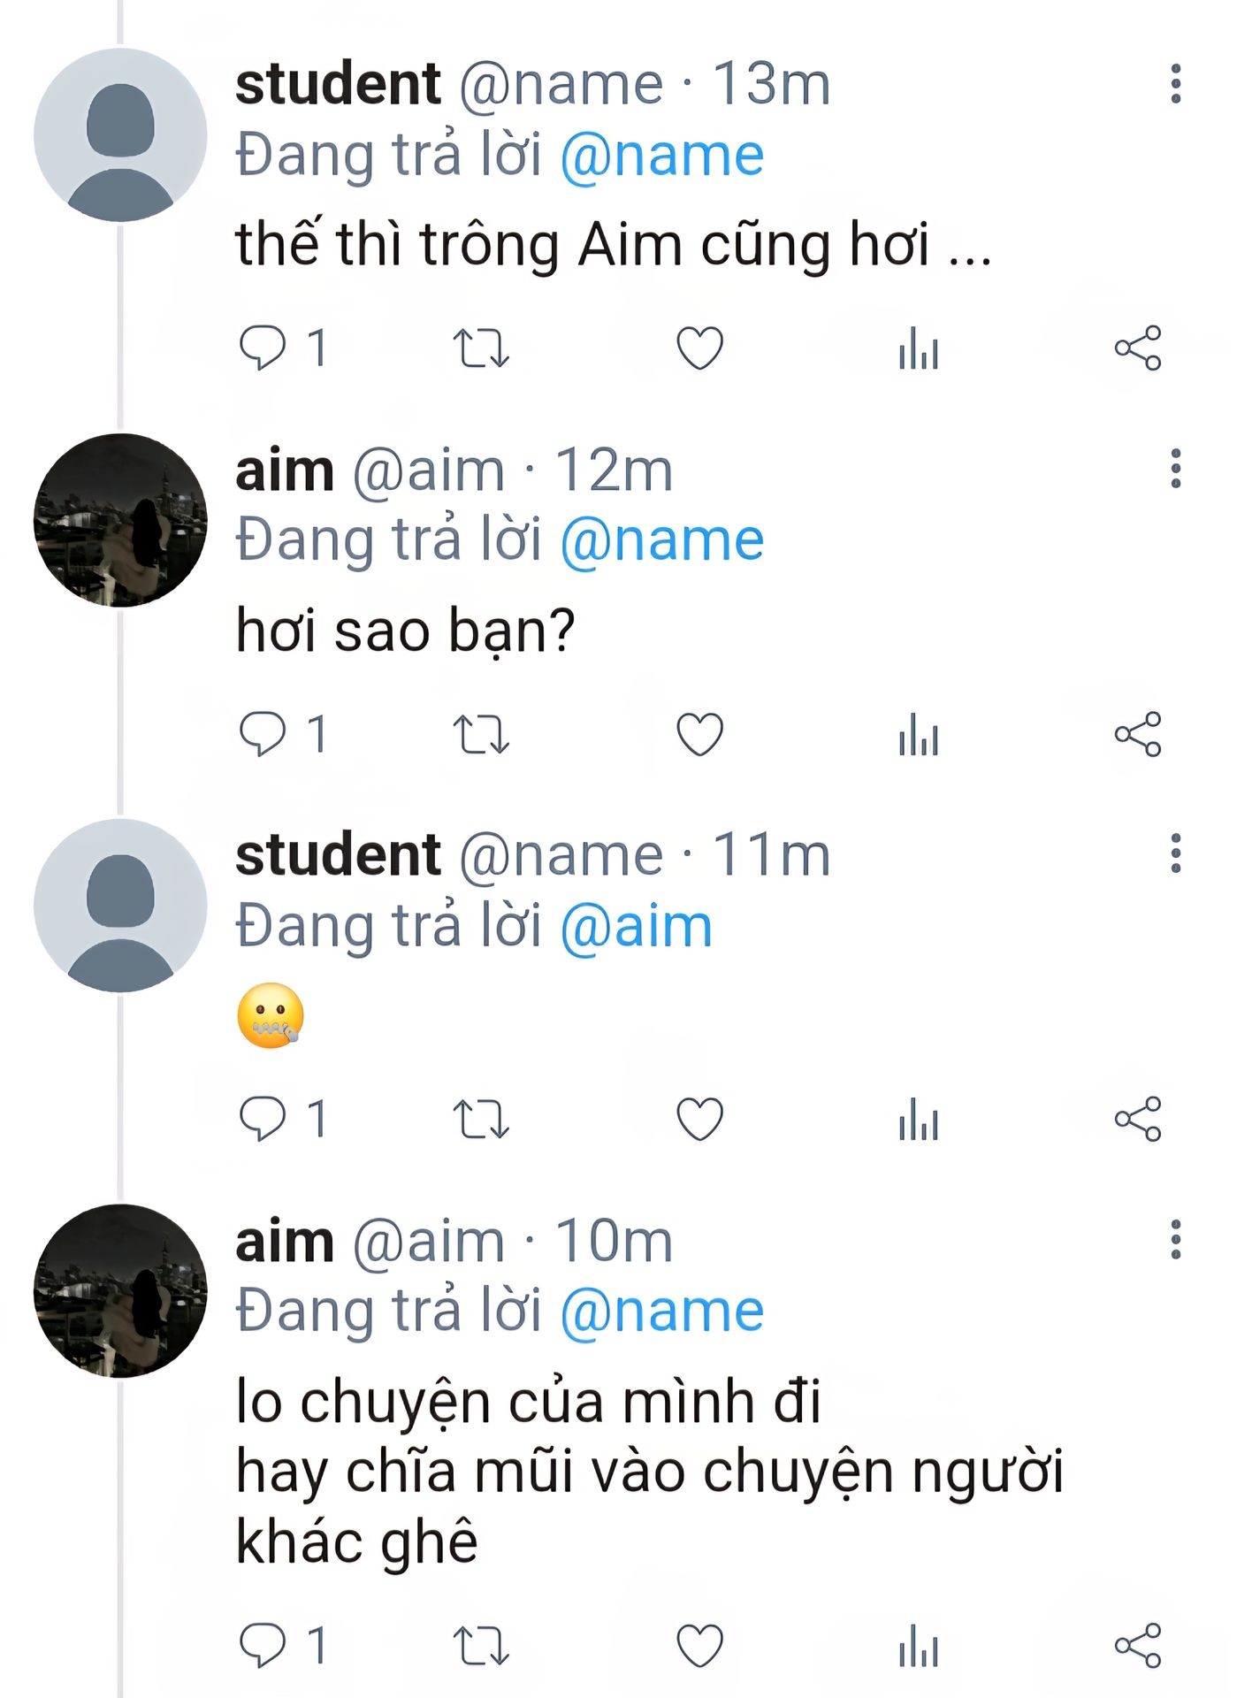View analytics for student's 13m tweet

[919, 348]
